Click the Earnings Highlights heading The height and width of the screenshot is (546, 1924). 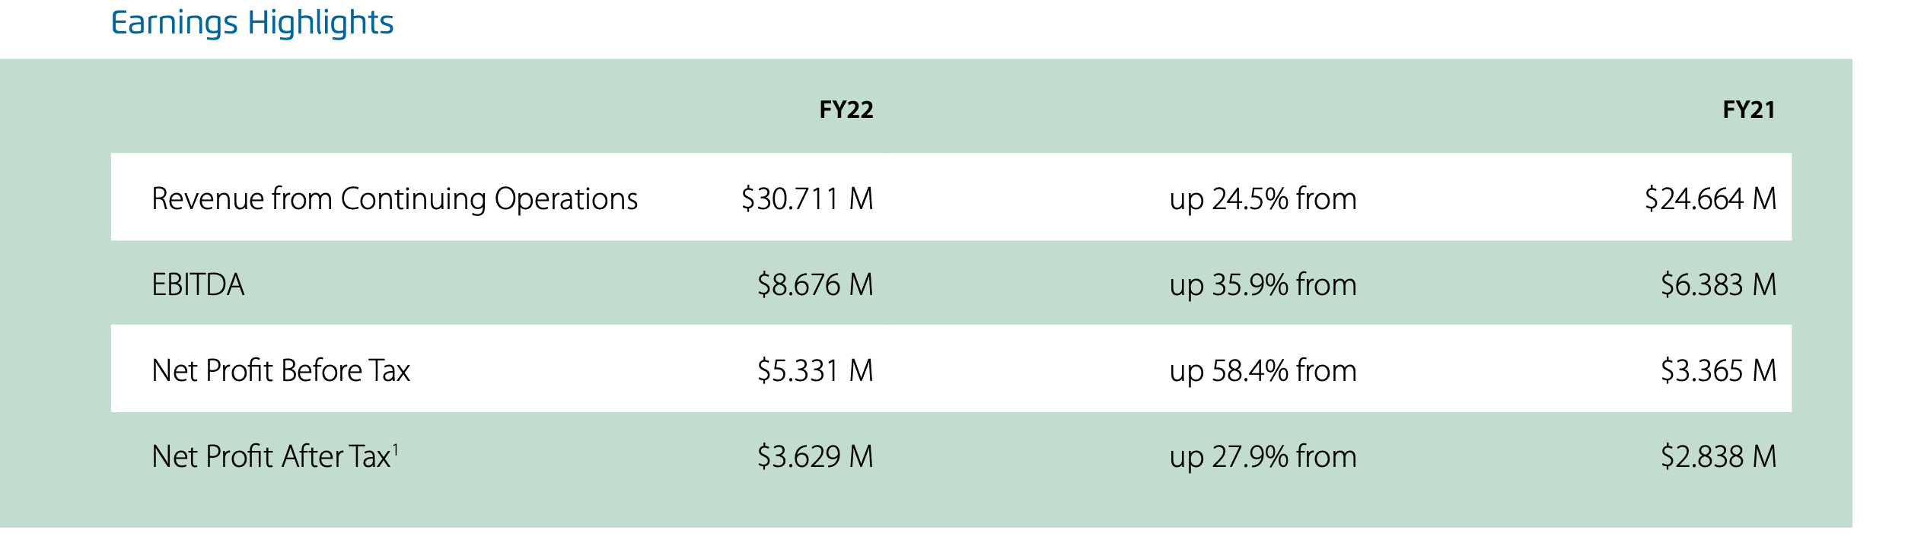pyautogui.click(x=252, y=23)
